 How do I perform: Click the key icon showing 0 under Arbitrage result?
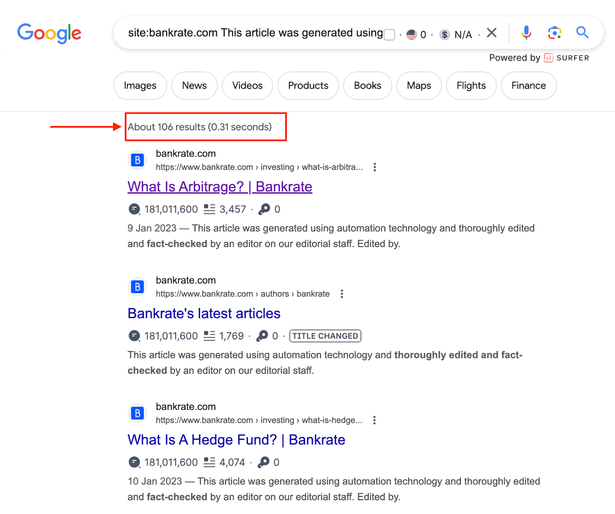tap(265, 209)
